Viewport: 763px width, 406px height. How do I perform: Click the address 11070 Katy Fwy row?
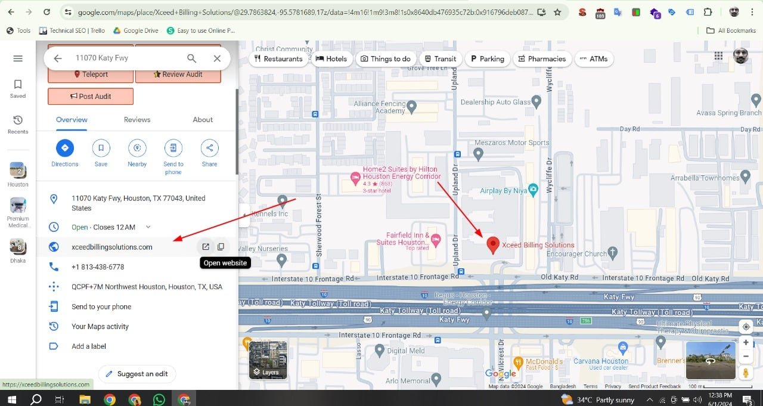point(137,203)
